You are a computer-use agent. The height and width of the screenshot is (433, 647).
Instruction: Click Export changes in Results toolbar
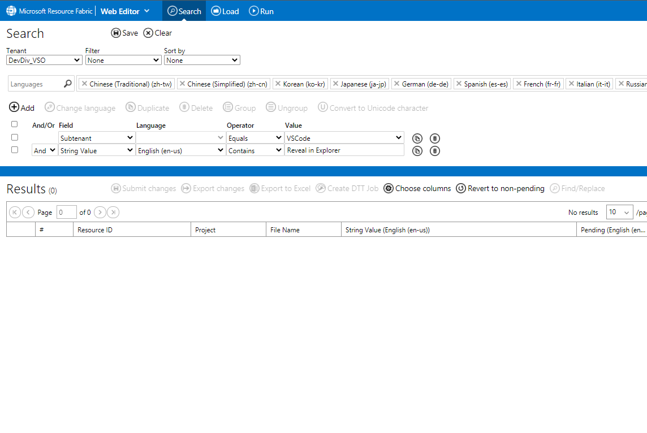pos(213,188)
